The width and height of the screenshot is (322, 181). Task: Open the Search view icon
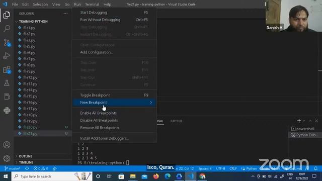tap(7, 28)
